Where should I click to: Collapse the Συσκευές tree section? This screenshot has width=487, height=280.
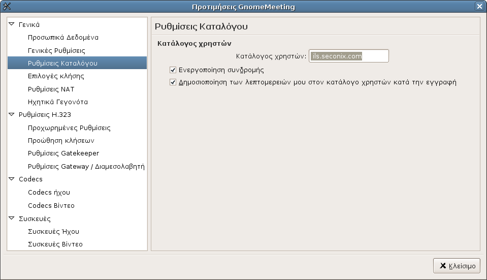coord(12,218)
